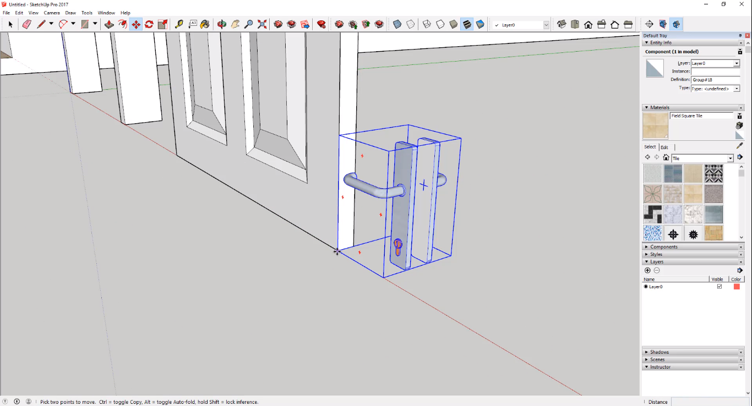Select the Rotate tool
The image size is (752, 406).
[149, 24]
